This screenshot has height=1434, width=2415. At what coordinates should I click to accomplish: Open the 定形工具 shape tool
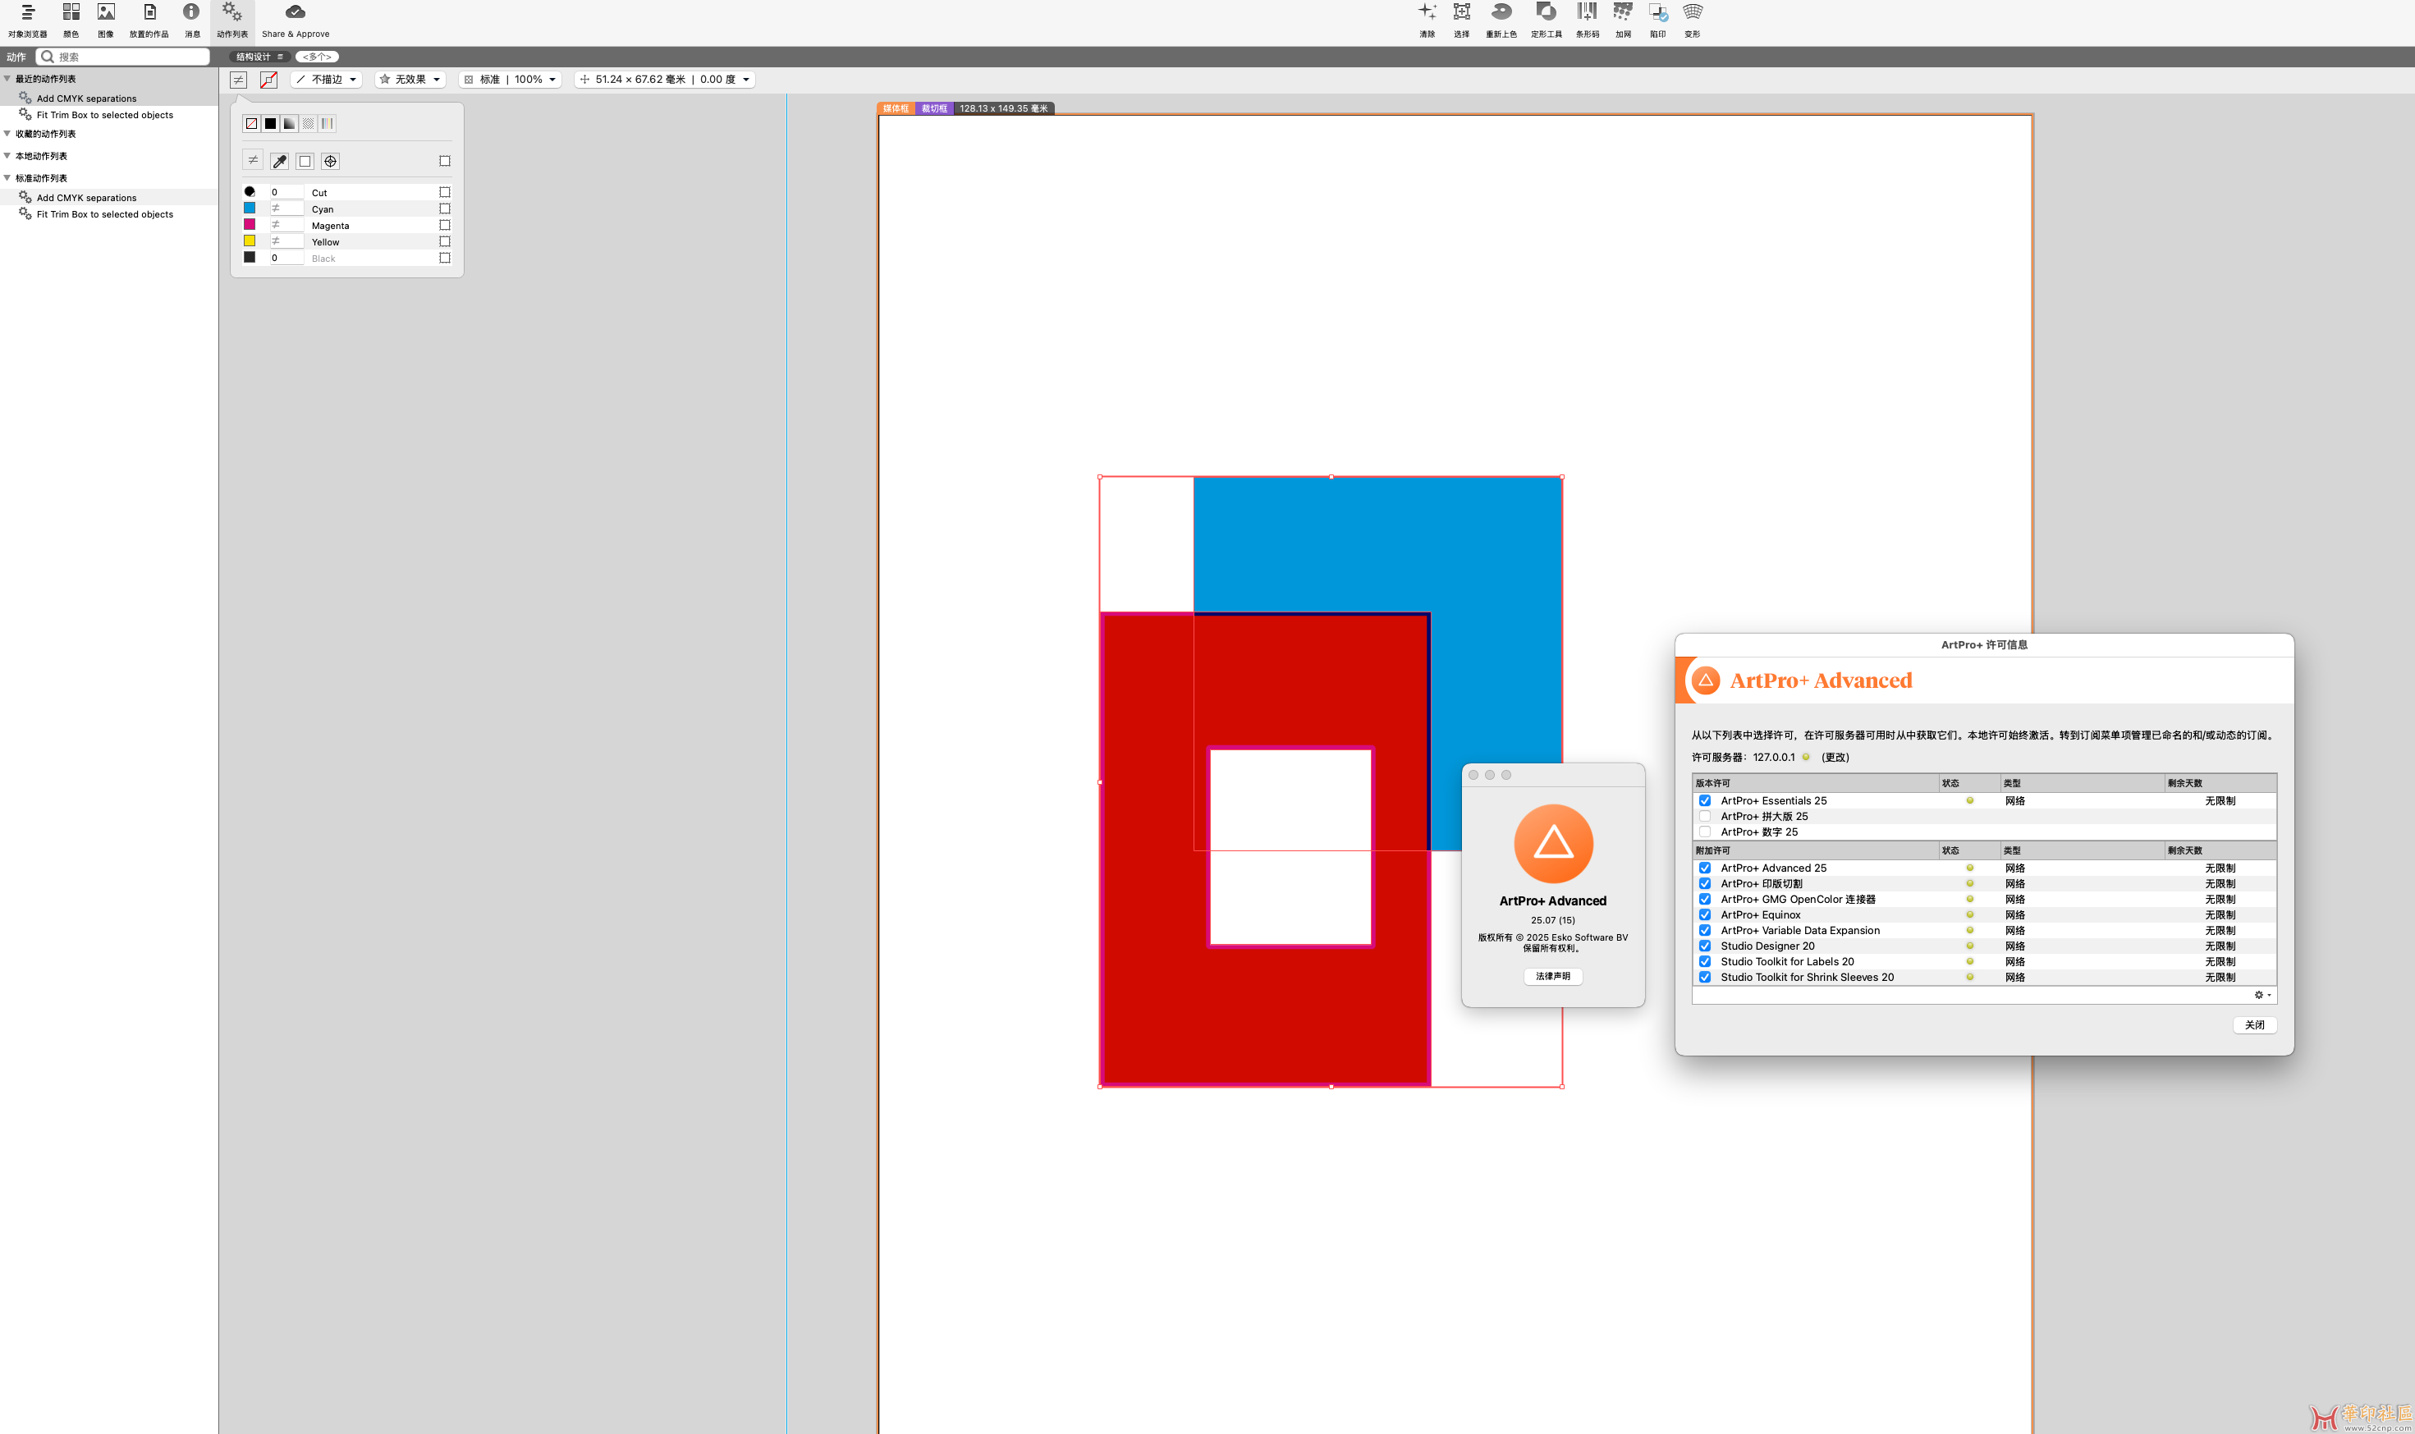1545,21
